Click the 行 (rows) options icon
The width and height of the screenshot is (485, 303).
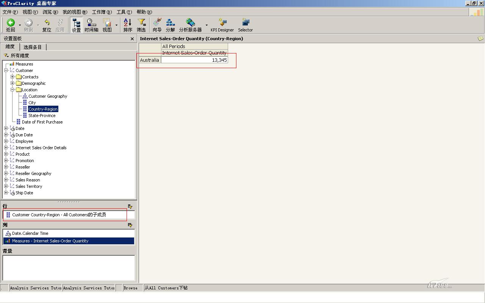[x=130, y=206]
